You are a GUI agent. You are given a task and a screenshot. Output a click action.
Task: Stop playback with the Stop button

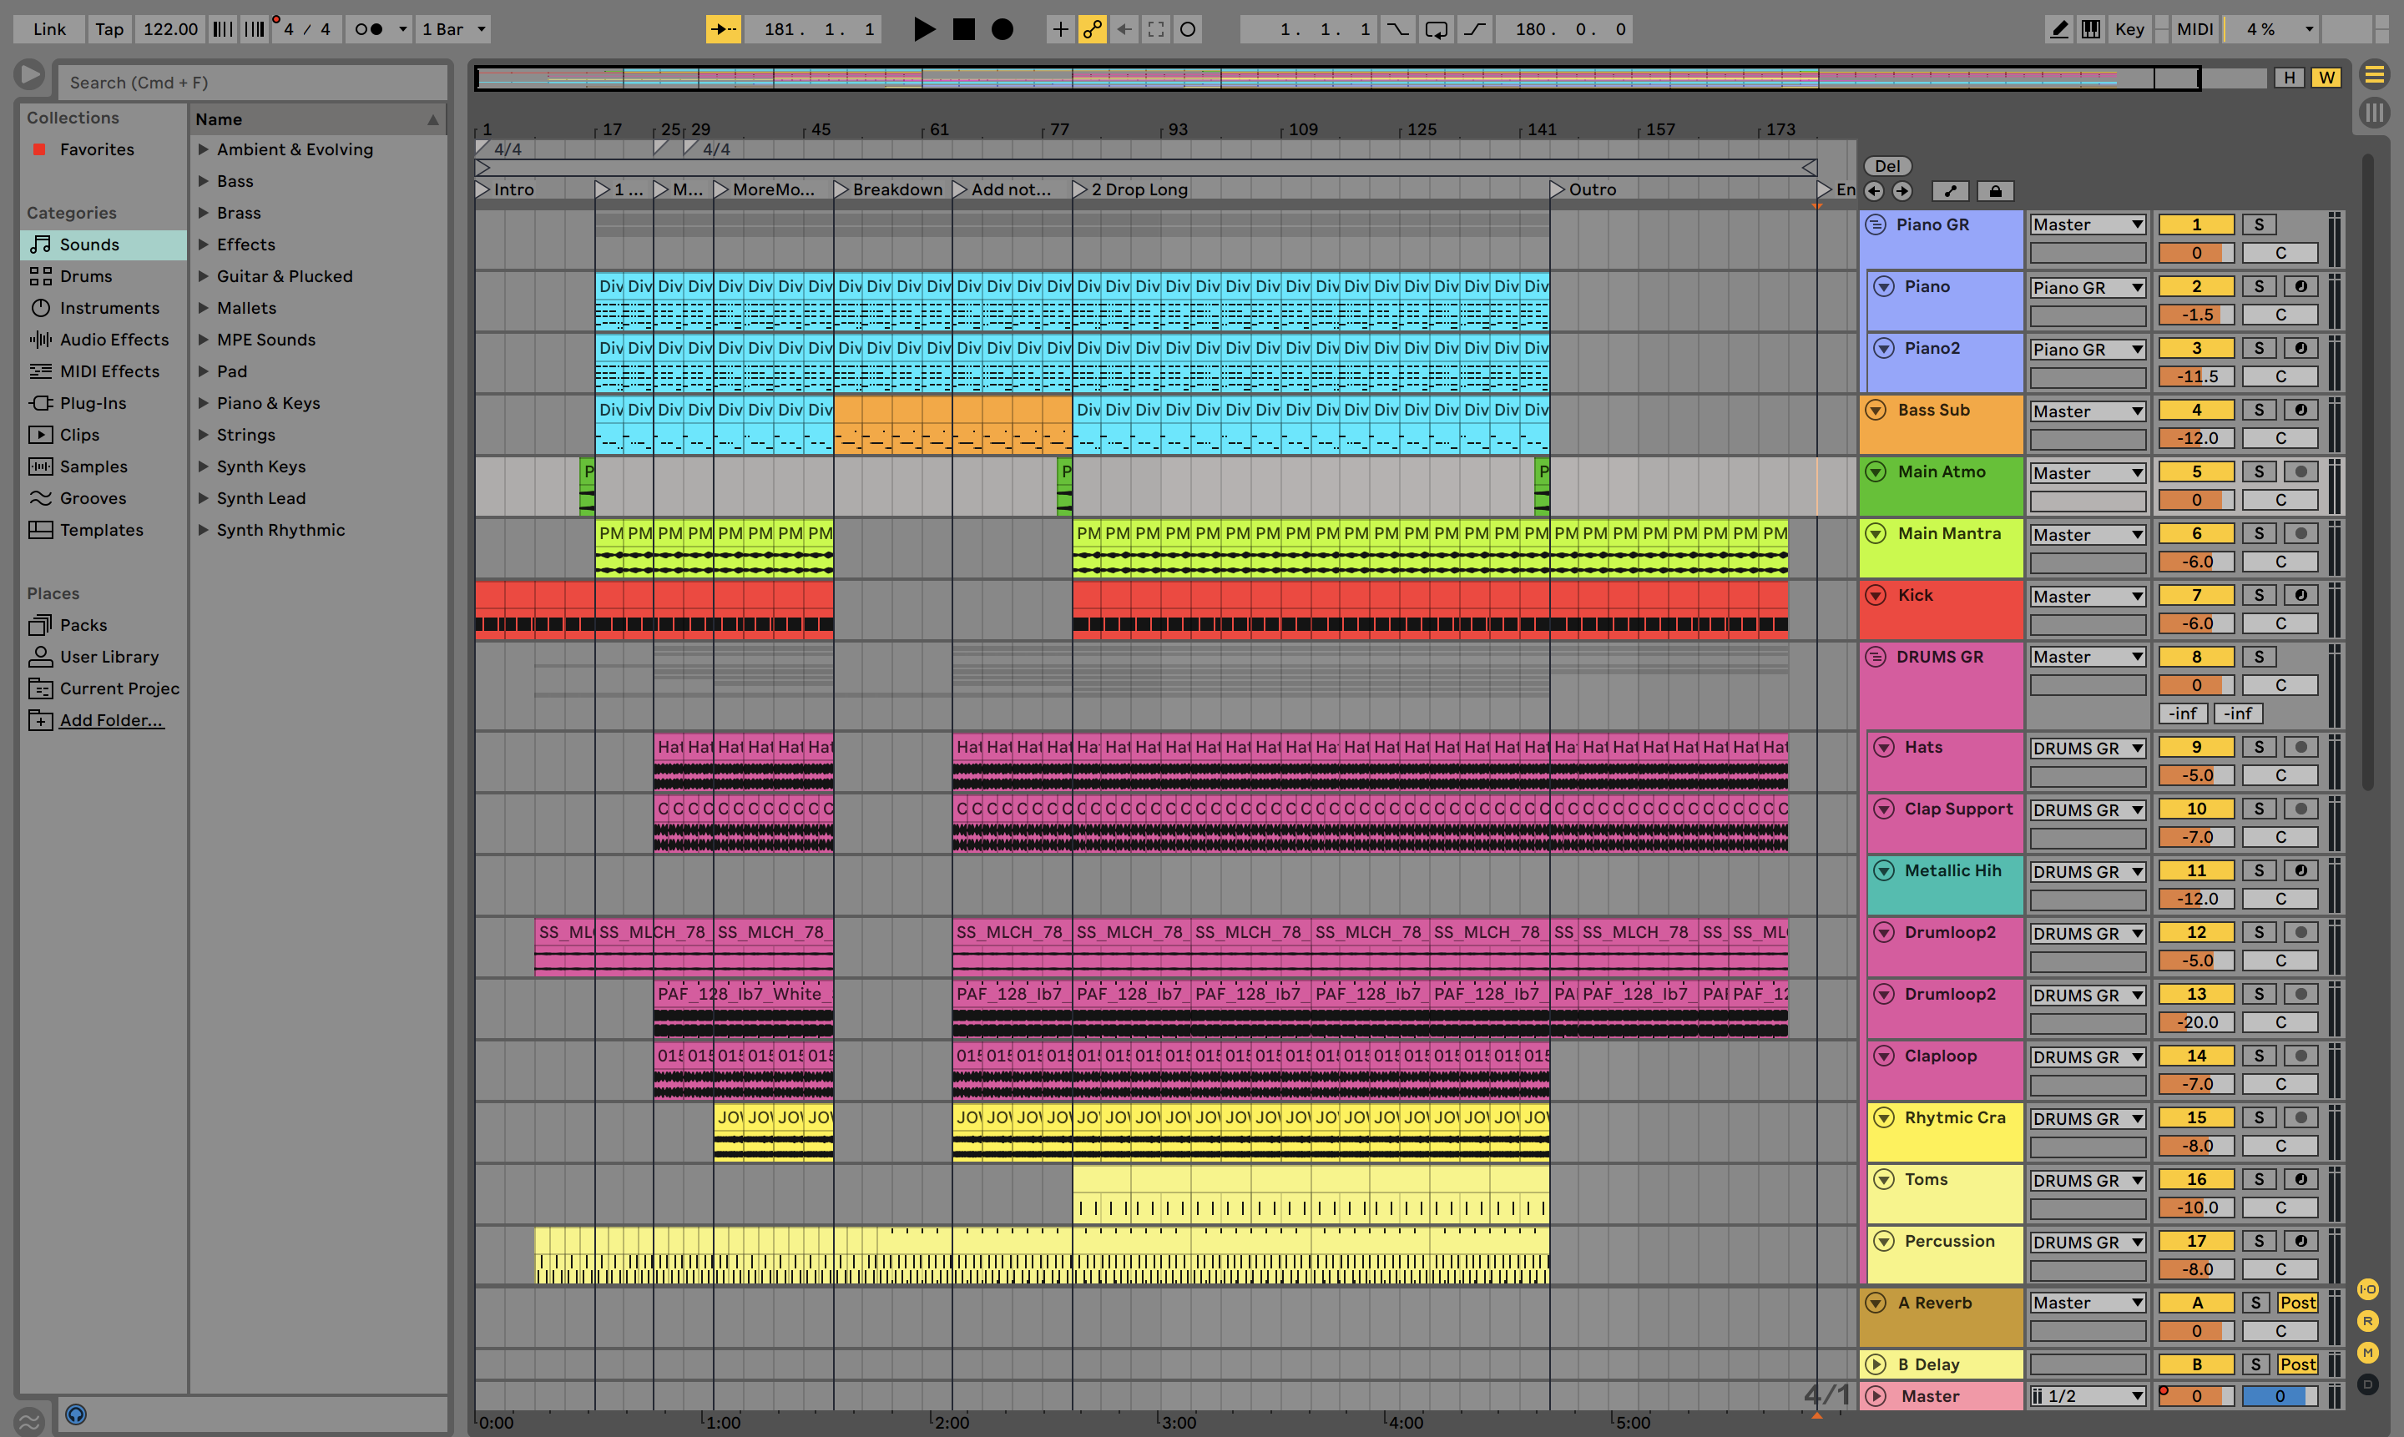coord(964,29)
